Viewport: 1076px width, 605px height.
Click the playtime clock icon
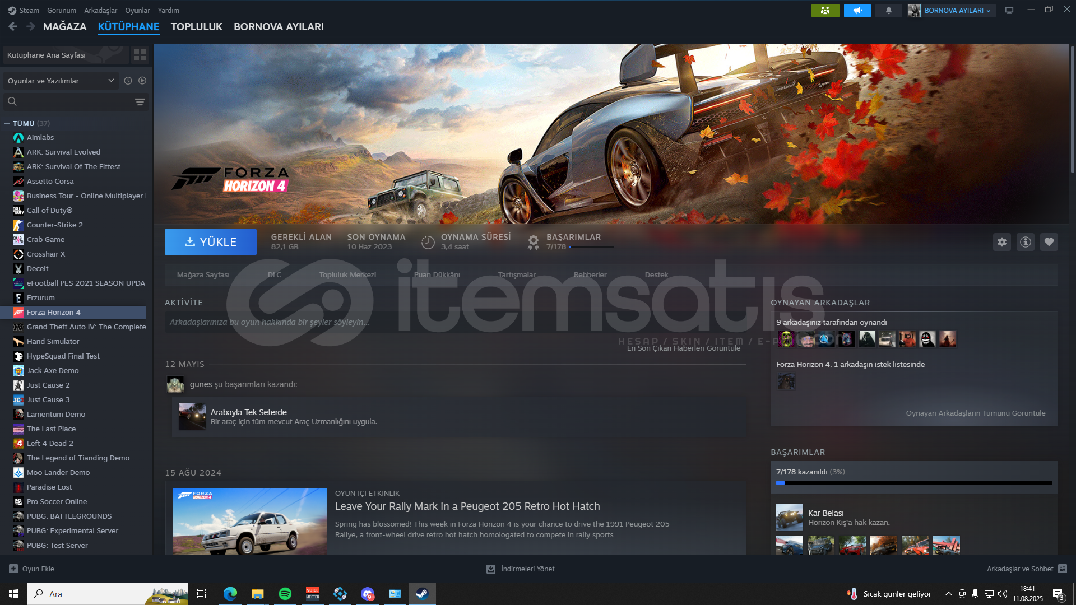(428, 242)
